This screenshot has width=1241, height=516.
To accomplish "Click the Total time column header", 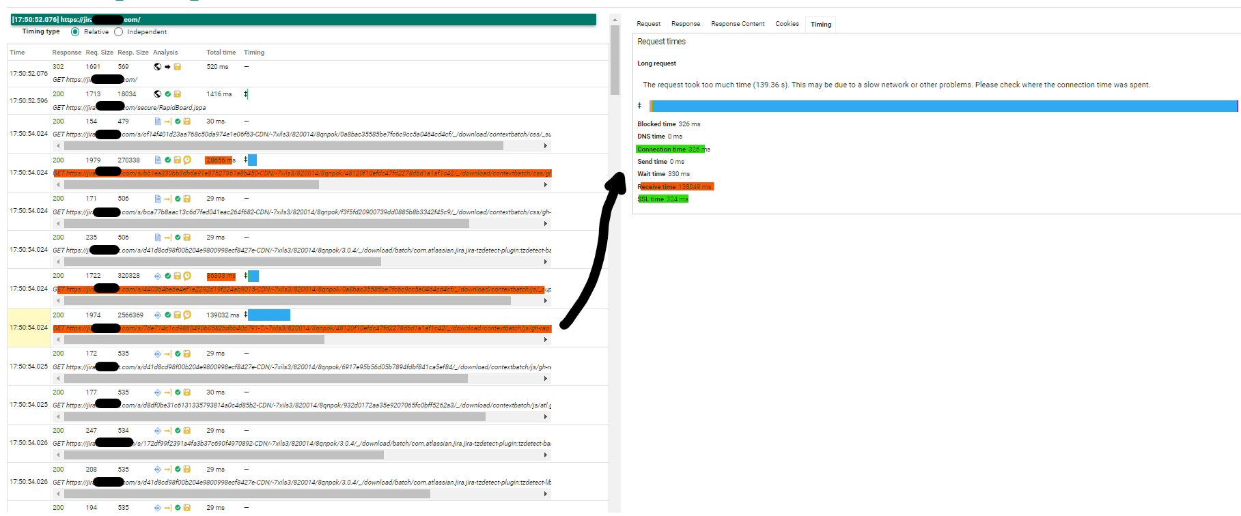I will point(221,53).
